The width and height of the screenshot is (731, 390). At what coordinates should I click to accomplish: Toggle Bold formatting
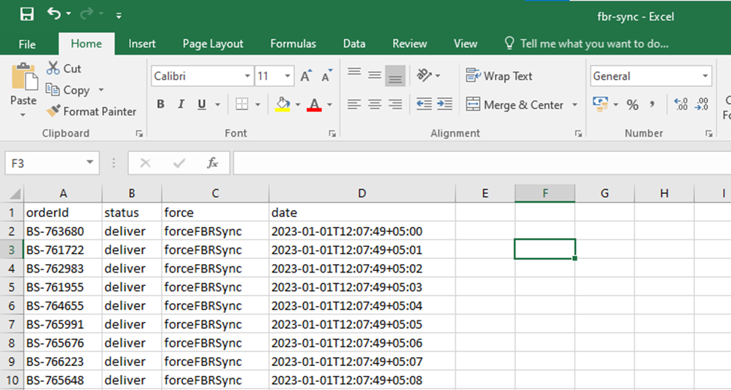(160, 105)
